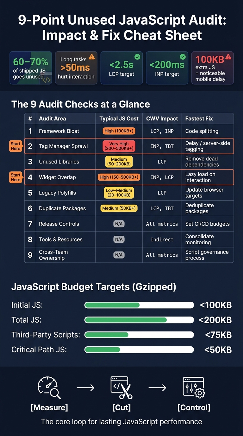Click the <100KB budget value
The height and width of the screenshot is (436, 243).
[216, 305]
